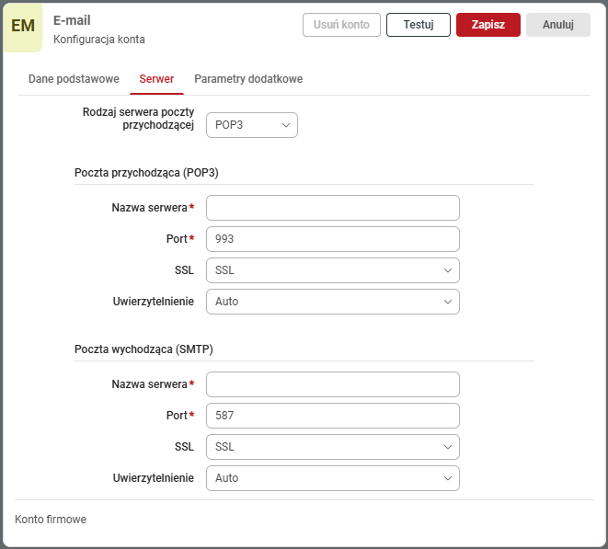The height and width of the screenshot is (549, 608).
Task: Click the Testuj button
Action: (418, 25)
